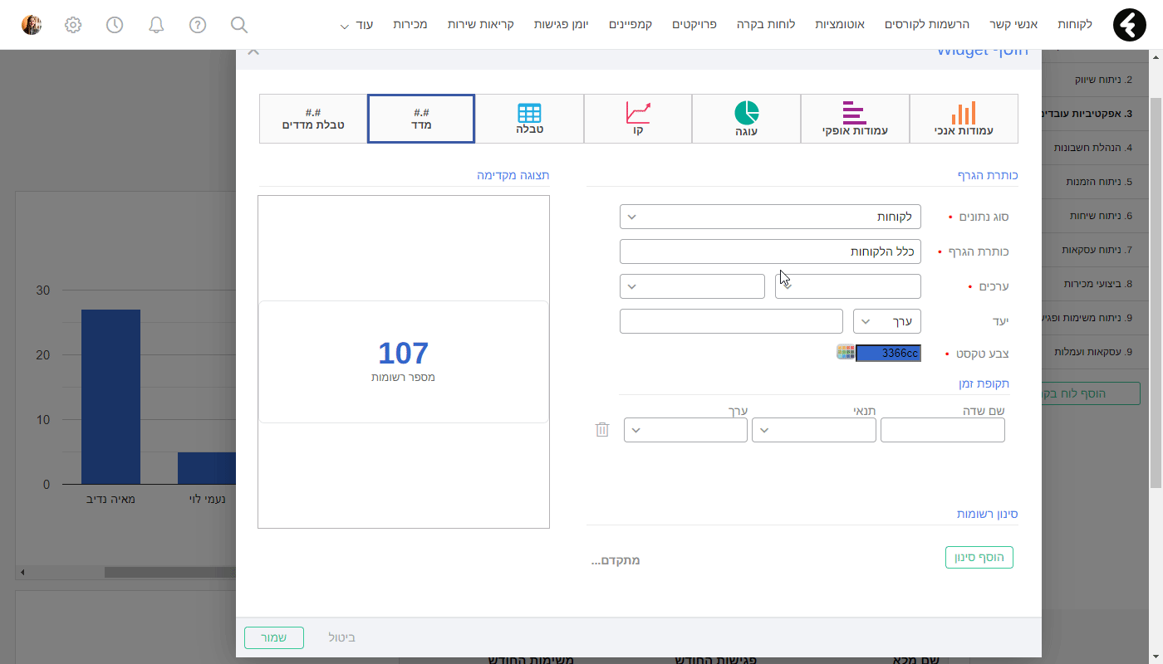Select the עמודות אופקי horizontal bars chart type
1163x664 pixels.
point(855,119)
